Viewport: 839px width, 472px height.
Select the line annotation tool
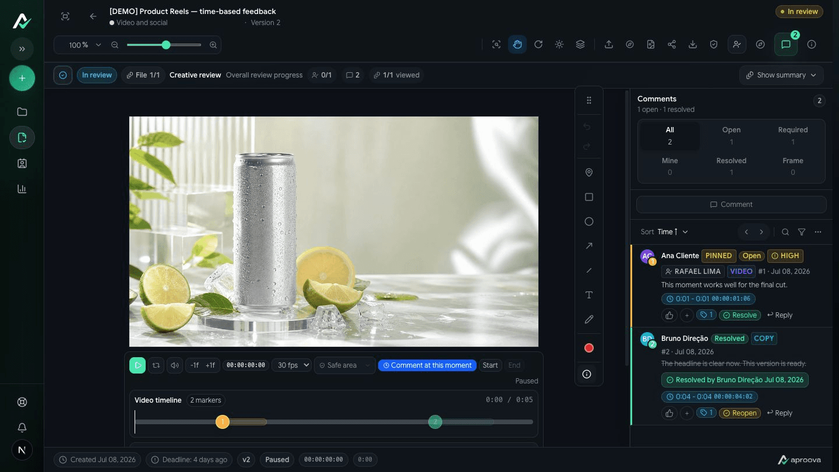click(589, 270)
